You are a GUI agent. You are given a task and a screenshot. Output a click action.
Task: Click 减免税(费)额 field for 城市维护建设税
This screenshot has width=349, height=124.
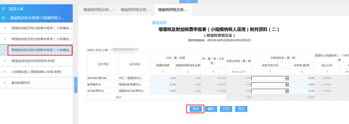pyautogui.click(x=301, y=78)
